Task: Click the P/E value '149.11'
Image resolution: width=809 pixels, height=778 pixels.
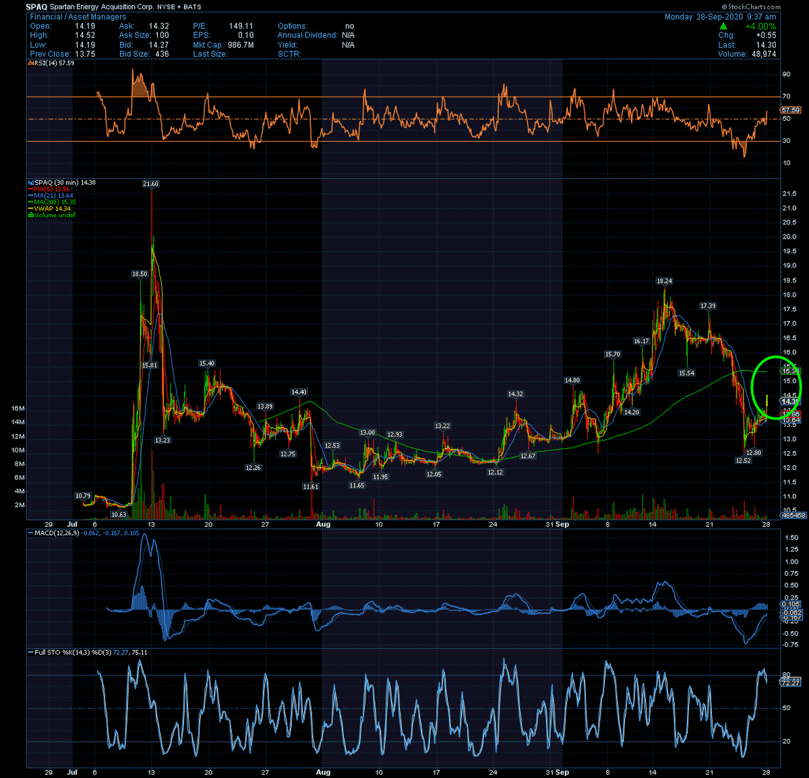Action: coord(241,26)
